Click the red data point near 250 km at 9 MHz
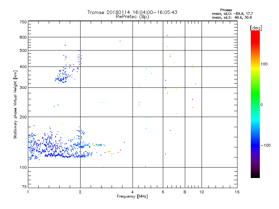This screenshot has height=209, width=279. (x=193, y=100)
